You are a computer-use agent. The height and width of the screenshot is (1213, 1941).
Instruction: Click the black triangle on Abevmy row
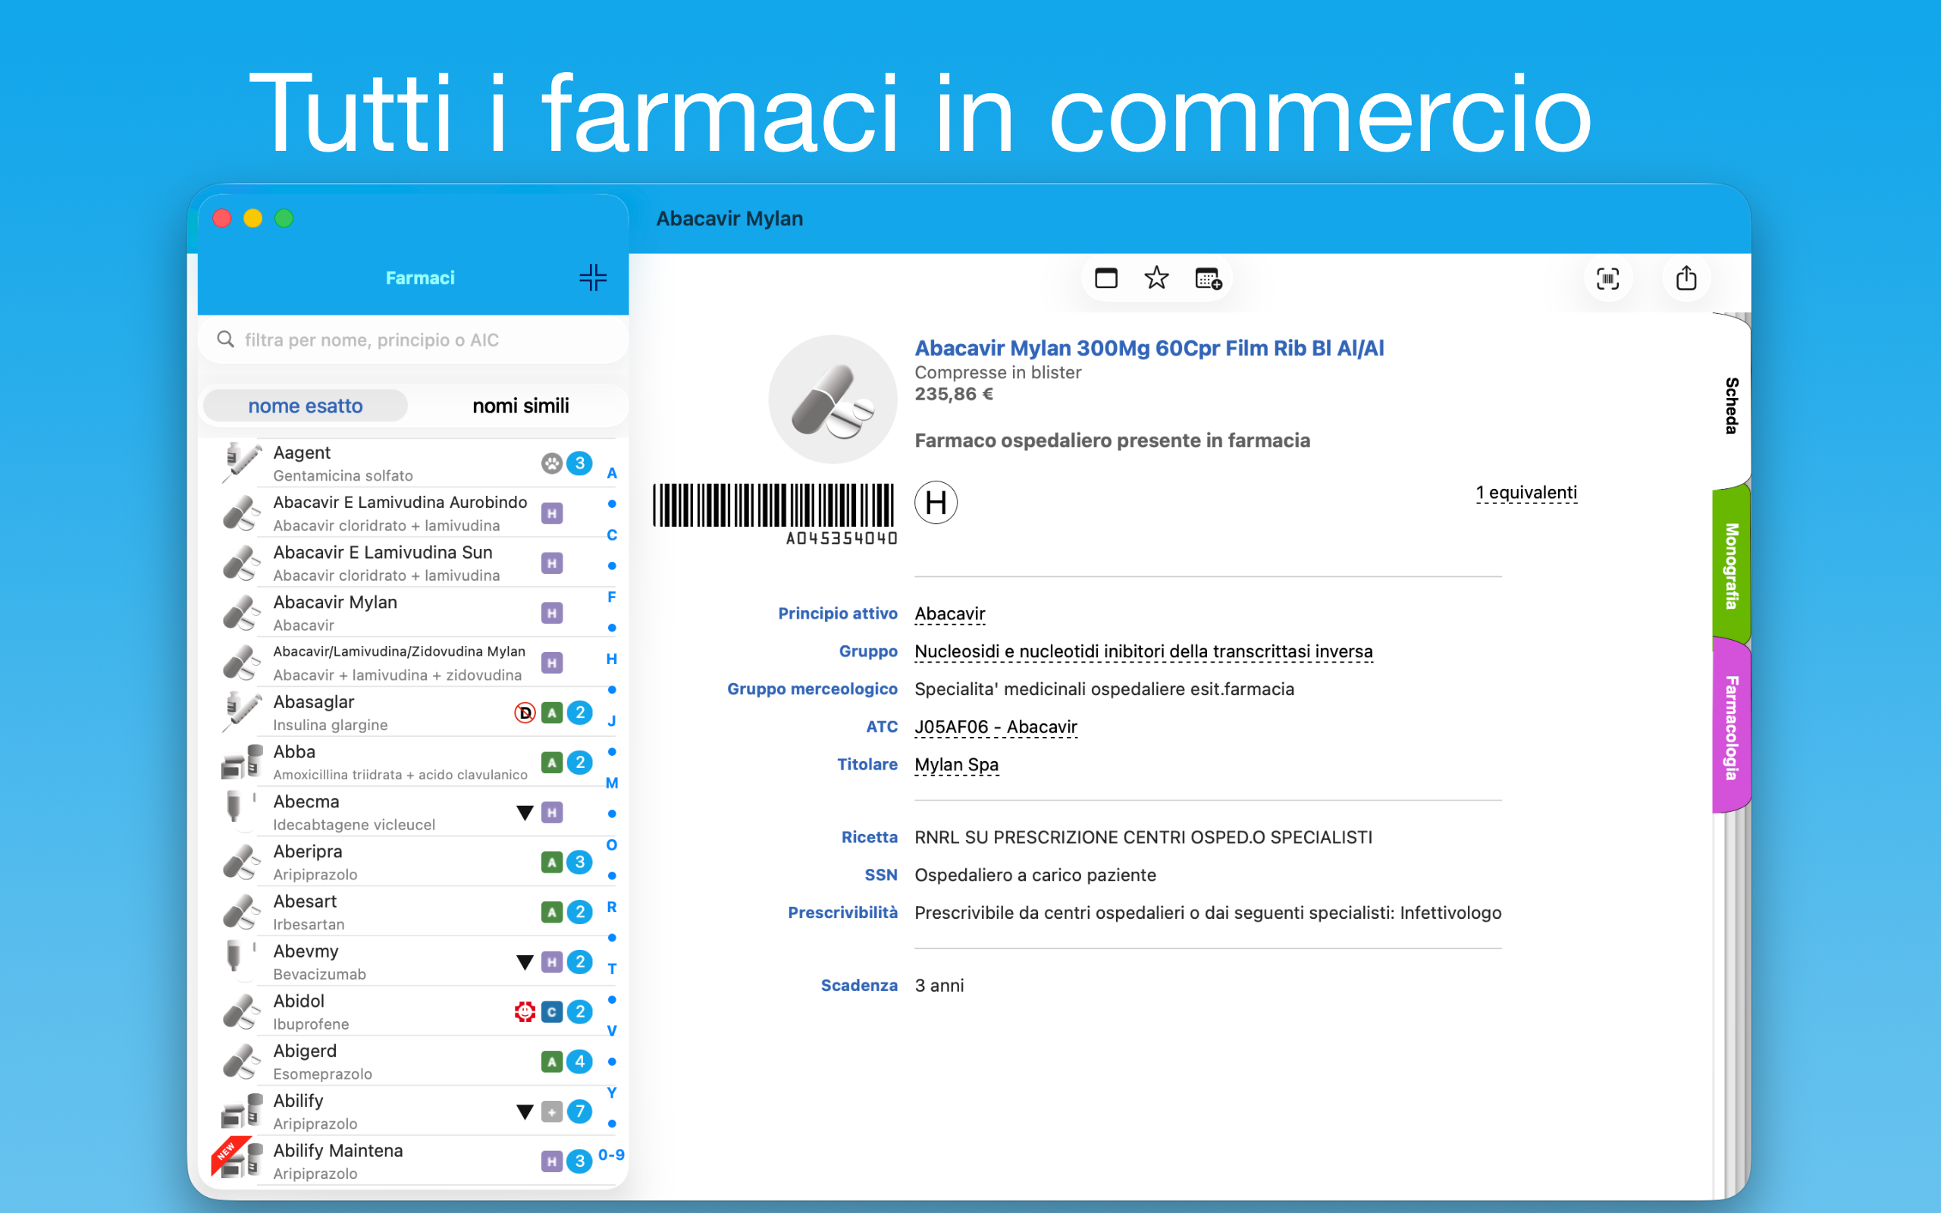click(x=525, y=962)
